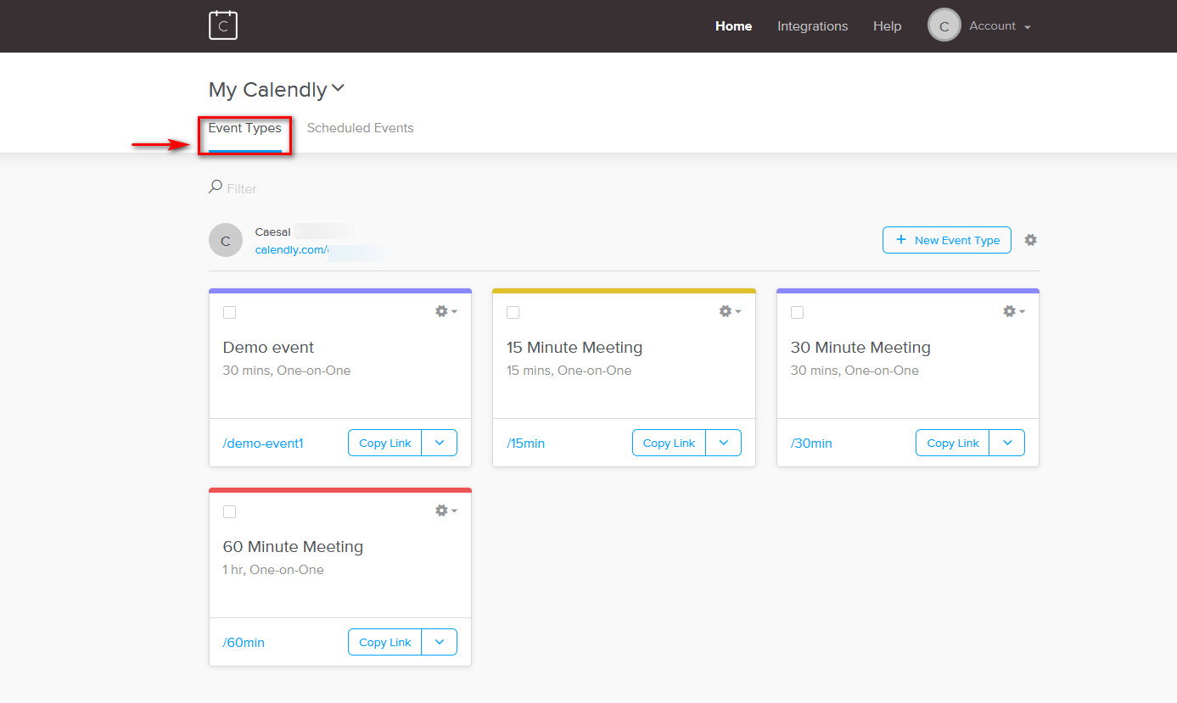
Task: Click the 15 Minute Meeting card title
Action: tap(574, 348)
